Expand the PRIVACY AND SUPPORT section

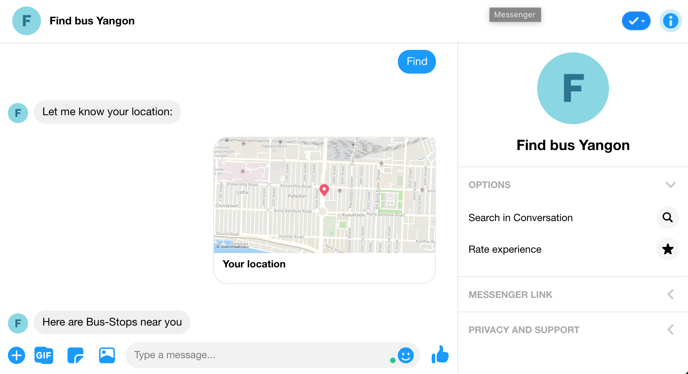pyautogui.click(x=573, y=330)
